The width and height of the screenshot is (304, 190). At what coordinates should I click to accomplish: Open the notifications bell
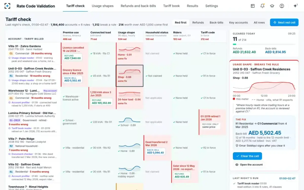(262, 6)
